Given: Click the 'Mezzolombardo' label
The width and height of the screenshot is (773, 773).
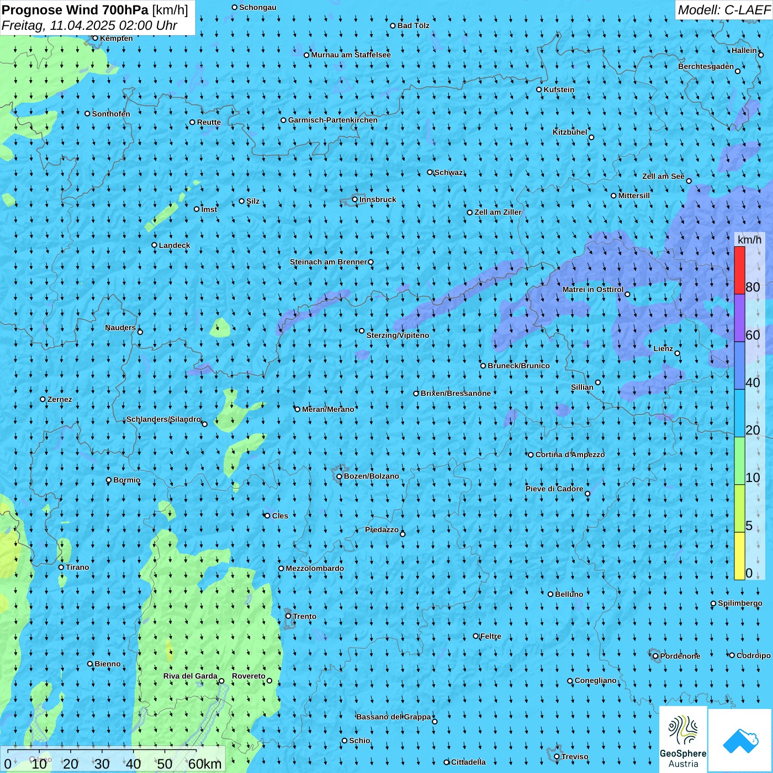Looking at the screenshot, I should (315, 568).
